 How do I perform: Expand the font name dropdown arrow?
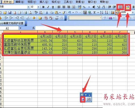pyautogui.click(x=28, y=7)
